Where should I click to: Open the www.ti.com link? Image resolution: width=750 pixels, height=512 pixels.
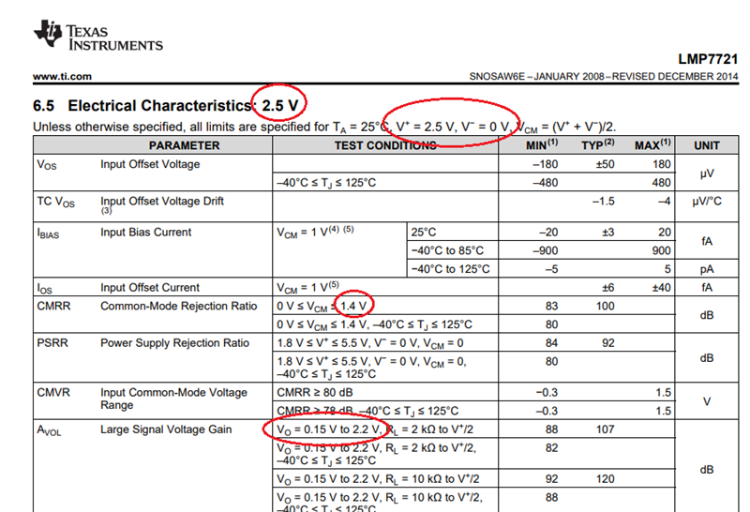point(62,77)
